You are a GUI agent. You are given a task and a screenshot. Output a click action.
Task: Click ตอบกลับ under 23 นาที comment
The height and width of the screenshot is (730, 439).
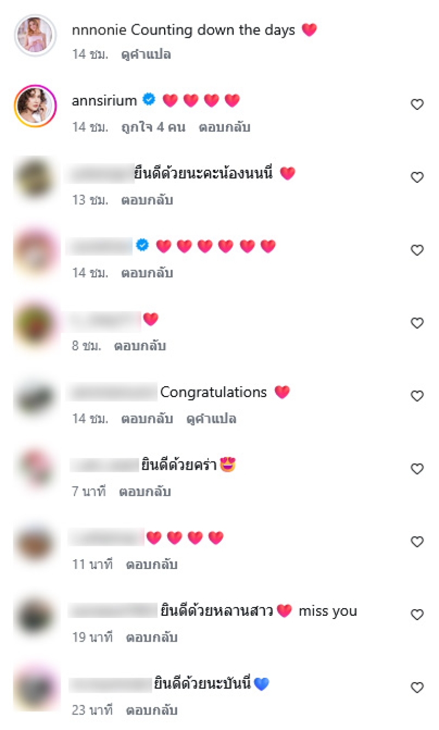151,710
